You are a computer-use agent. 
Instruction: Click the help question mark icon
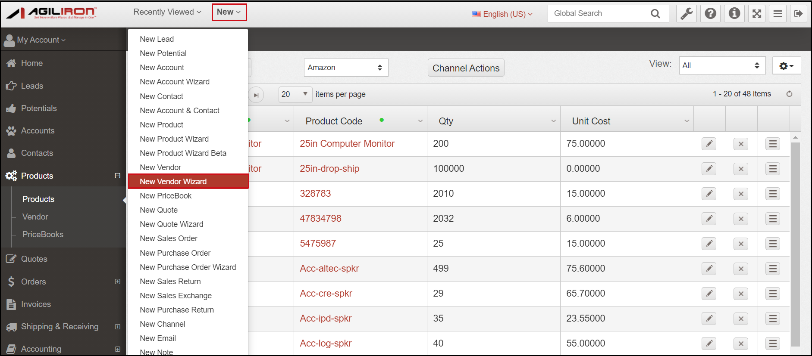[710, 13]
